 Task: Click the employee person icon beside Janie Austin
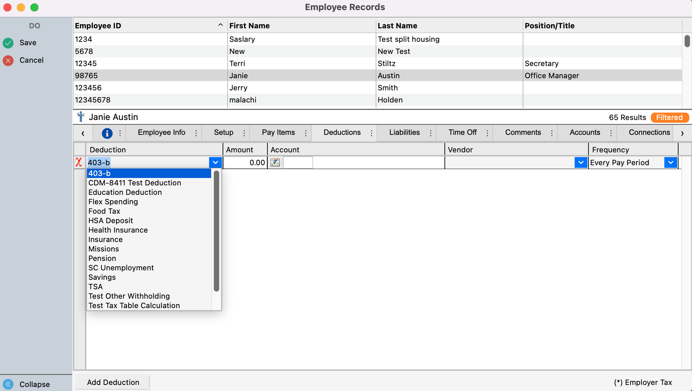[x=81, y=117]
